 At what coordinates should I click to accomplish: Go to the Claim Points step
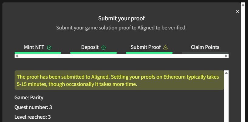205,47
